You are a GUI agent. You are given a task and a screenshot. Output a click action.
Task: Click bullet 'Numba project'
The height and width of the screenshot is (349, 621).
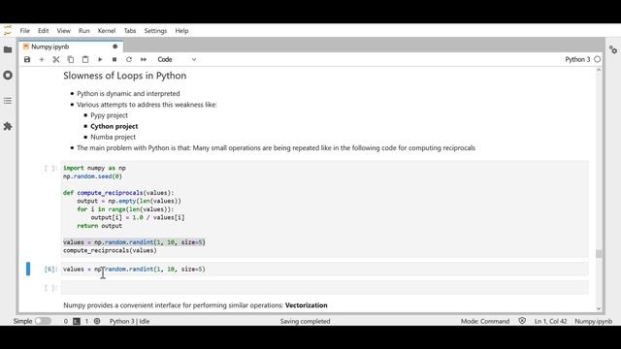[113, 137]
